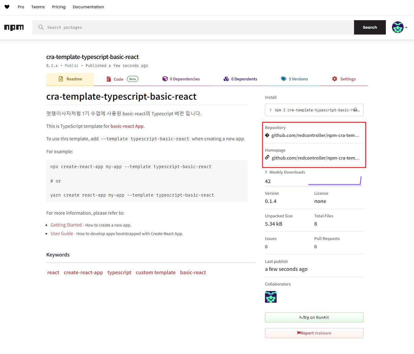
Task: Click the Try on RunKit button
Action: pyautogui.click(x=314, y=317)
